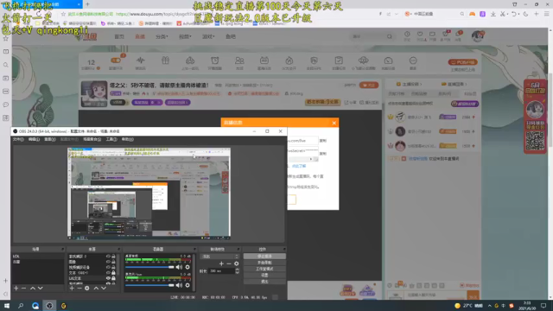The width and height of the screenshot is (553, 311).
Task: Mute desktop audio speaker in mixer
Action: (179, 267)
